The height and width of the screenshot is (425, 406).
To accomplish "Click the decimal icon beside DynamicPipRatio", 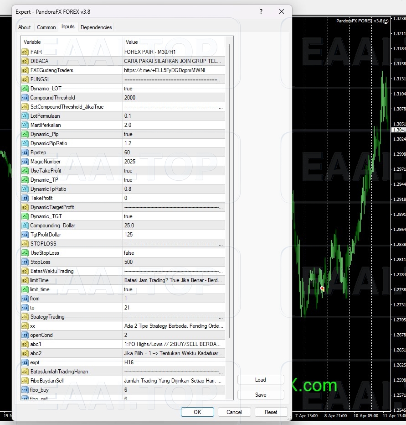I will (x=26, y=143).
